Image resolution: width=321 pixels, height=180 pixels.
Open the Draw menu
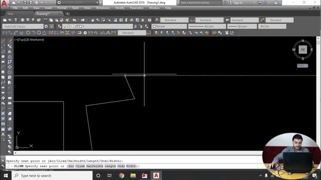[x=87, y=8]
